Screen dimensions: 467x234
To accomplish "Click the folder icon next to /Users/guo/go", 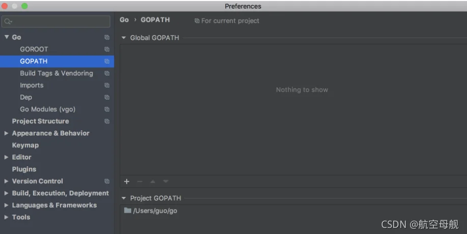I will [128, 211].
